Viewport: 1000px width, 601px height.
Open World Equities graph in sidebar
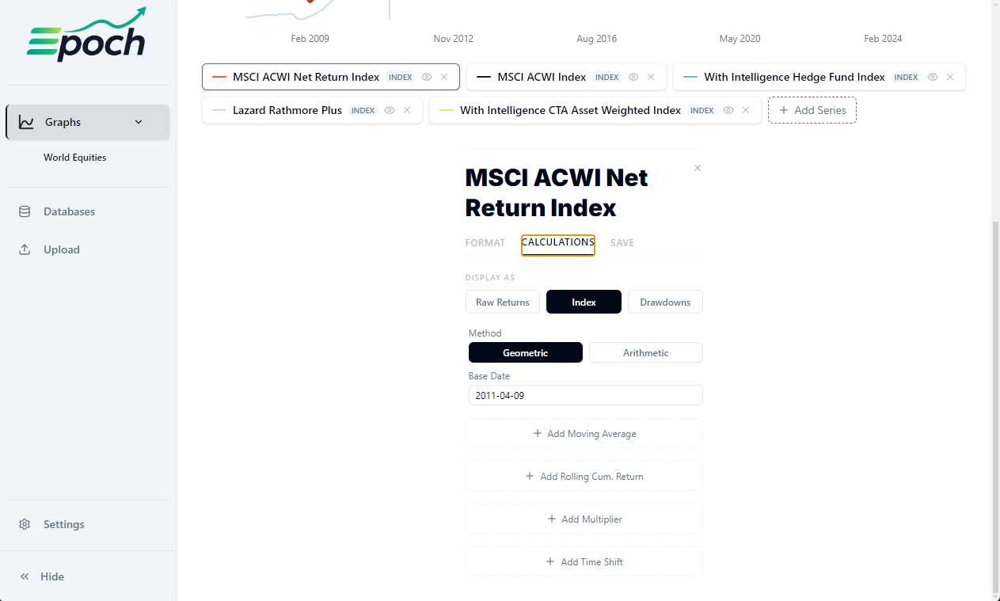[x=75, y=158]
